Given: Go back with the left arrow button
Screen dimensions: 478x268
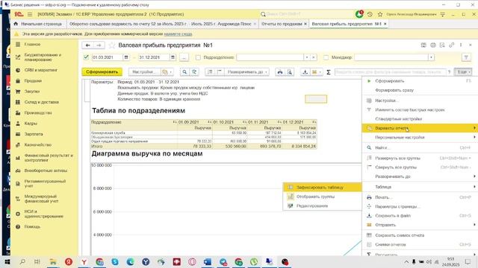Looking at the screenshot, I should coord(88,45).
